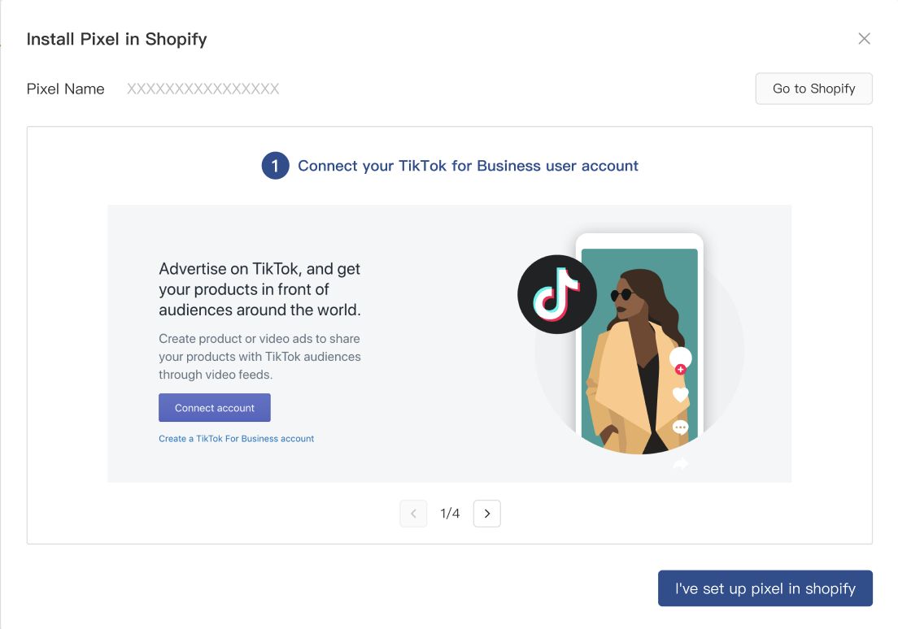Click the step 1 numbered badge
Viewport: 898px width, 629px height.
(x=275, y=165)
